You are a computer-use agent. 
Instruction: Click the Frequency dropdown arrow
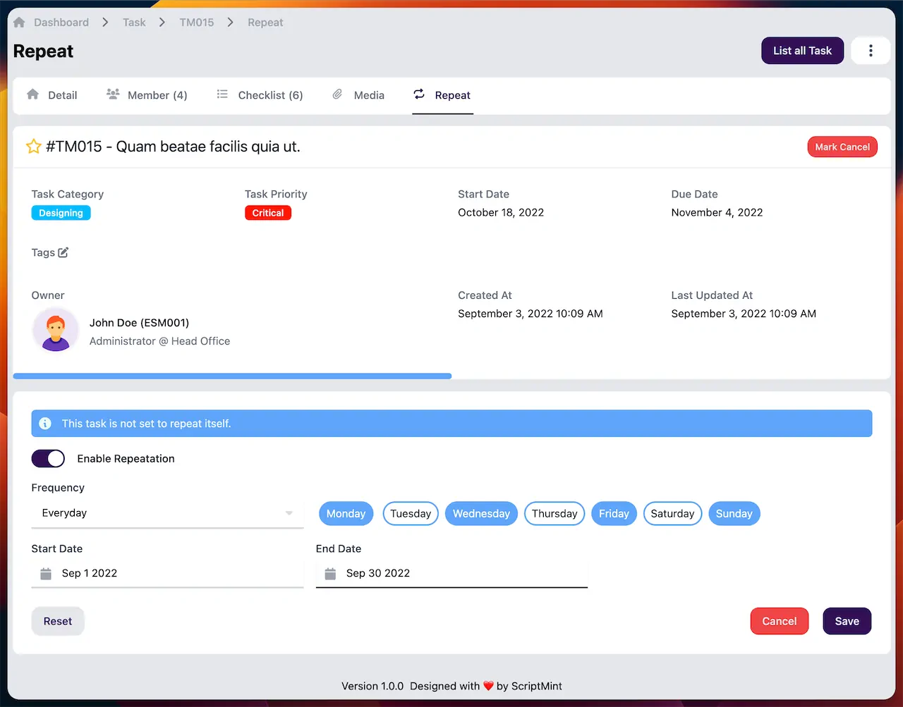pyautogui.click(x=289, y=513)
